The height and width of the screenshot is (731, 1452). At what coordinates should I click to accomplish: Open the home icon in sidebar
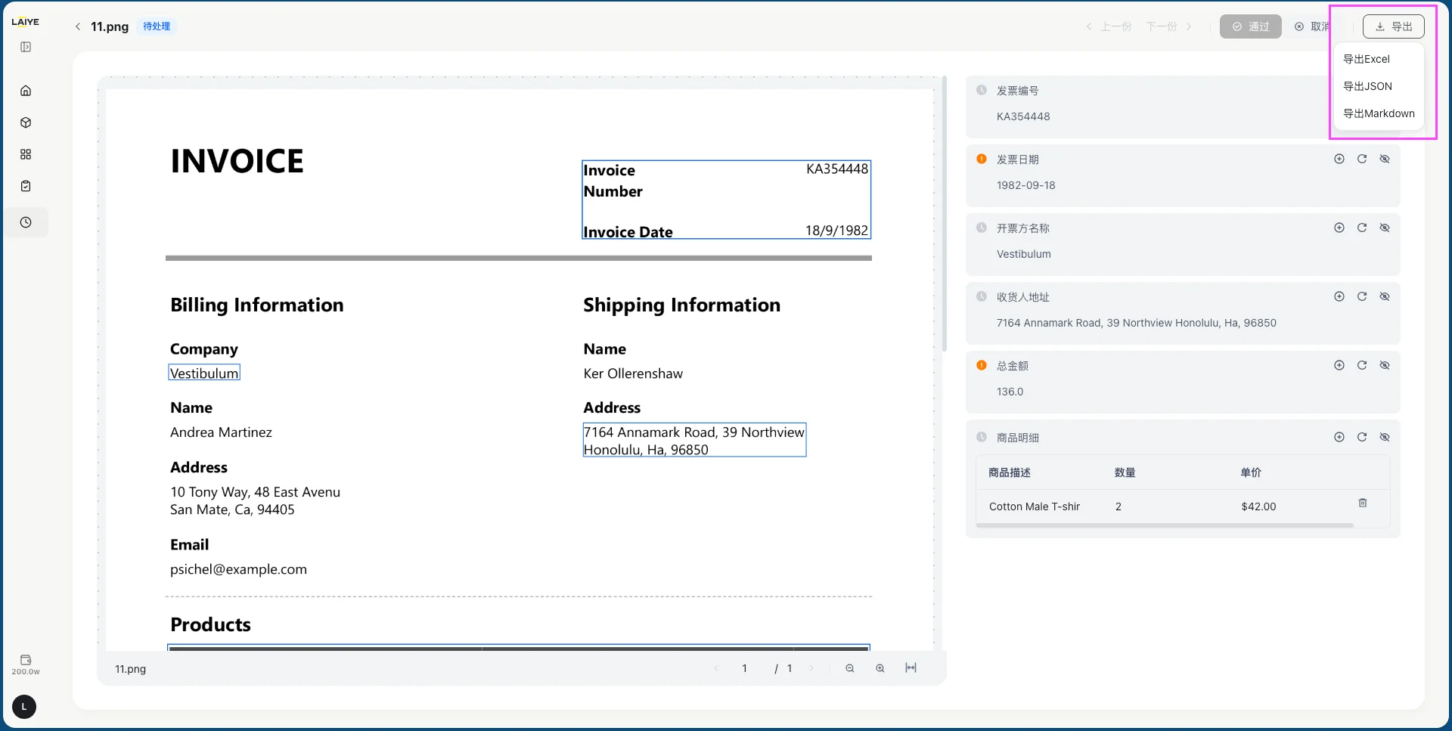pyautogui.click(x=26, y=91)
